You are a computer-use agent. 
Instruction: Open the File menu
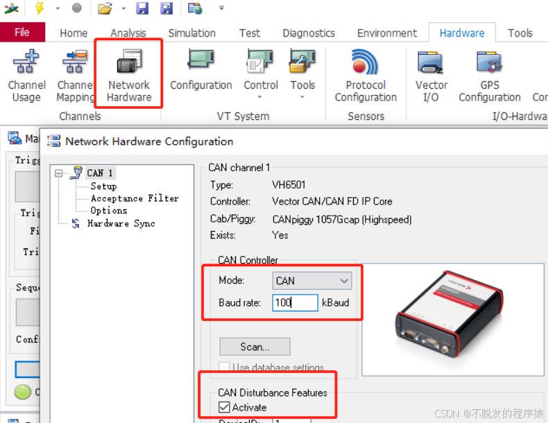[x=22, y=32]
